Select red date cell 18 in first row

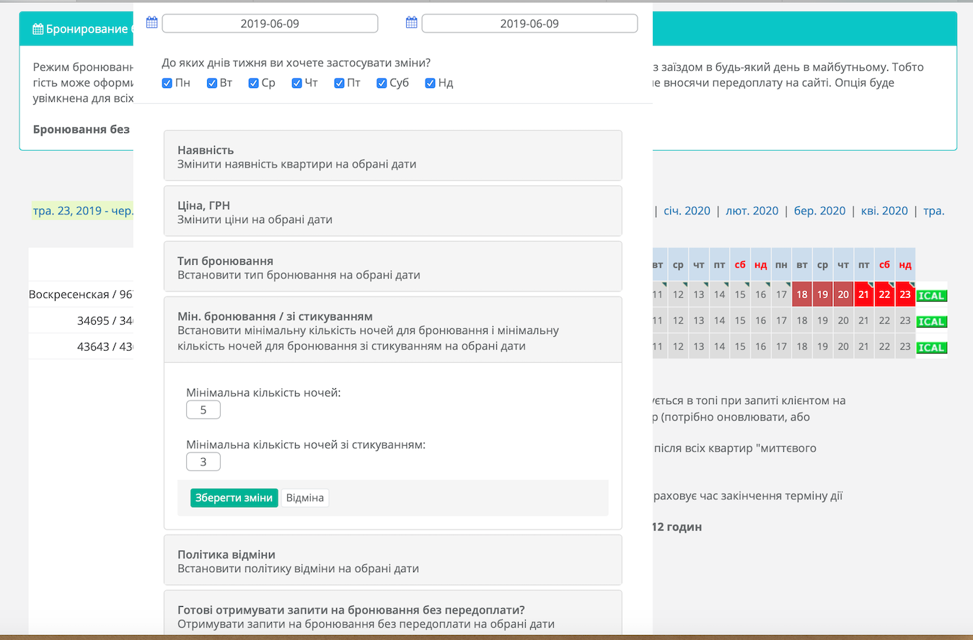(x=802, y=294)
